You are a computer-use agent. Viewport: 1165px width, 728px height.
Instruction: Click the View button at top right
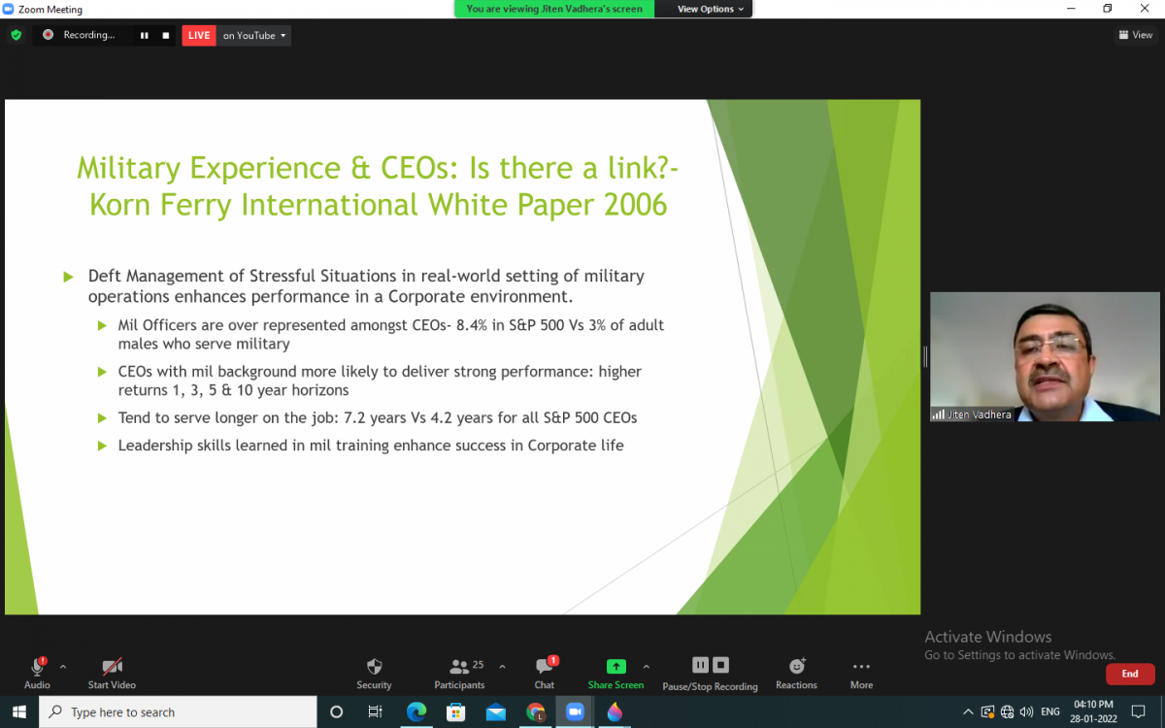pyautogui.click(x=1136, y=35)
